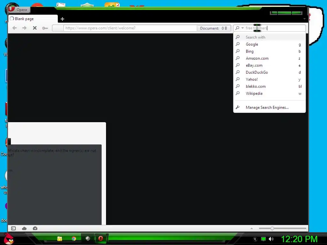The width and height of the screenshot is (327, 245).
Task: Go back with the back arrow
Action: pyautogui.click(x=14, y=28)
